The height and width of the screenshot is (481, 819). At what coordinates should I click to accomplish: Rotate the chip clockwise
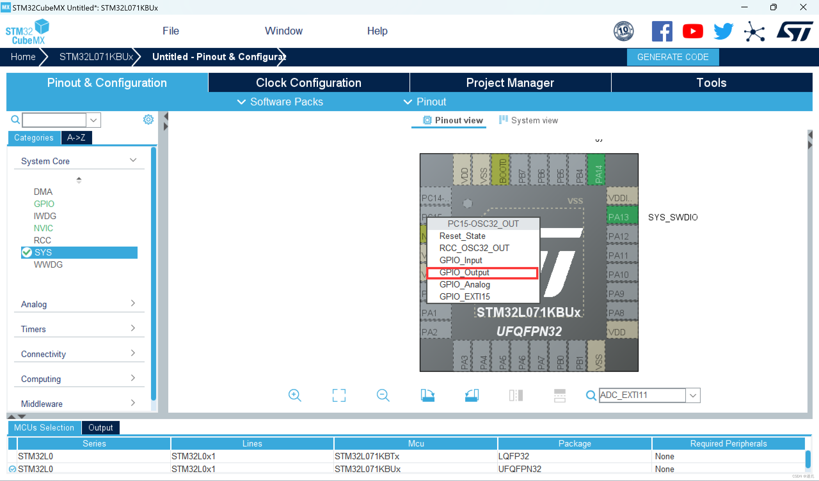[427, 395]
